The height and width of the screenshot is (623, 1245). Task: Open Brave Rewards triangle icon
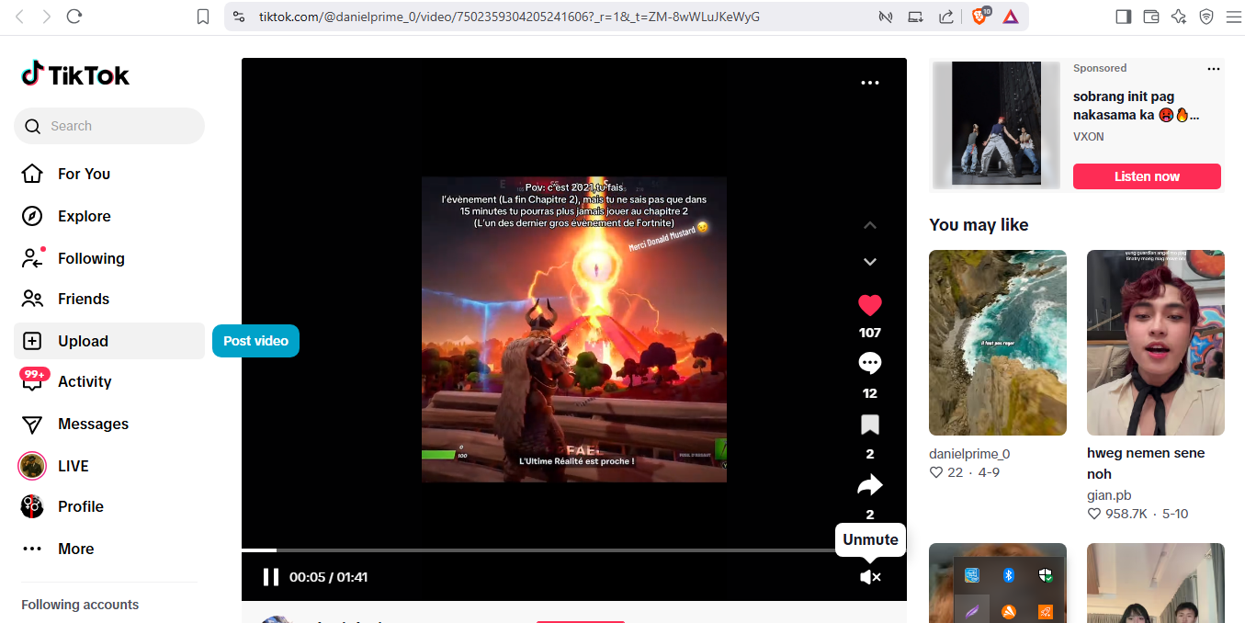1010,17
